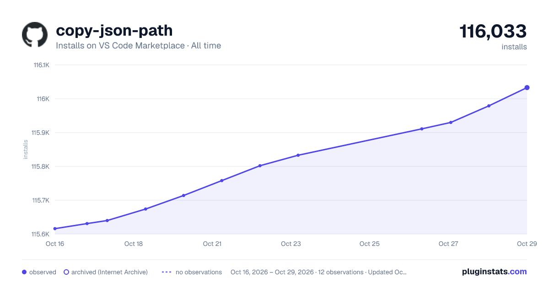Click the Oct 25 x-axis label

pyautogui.click(x=370, y=244)
